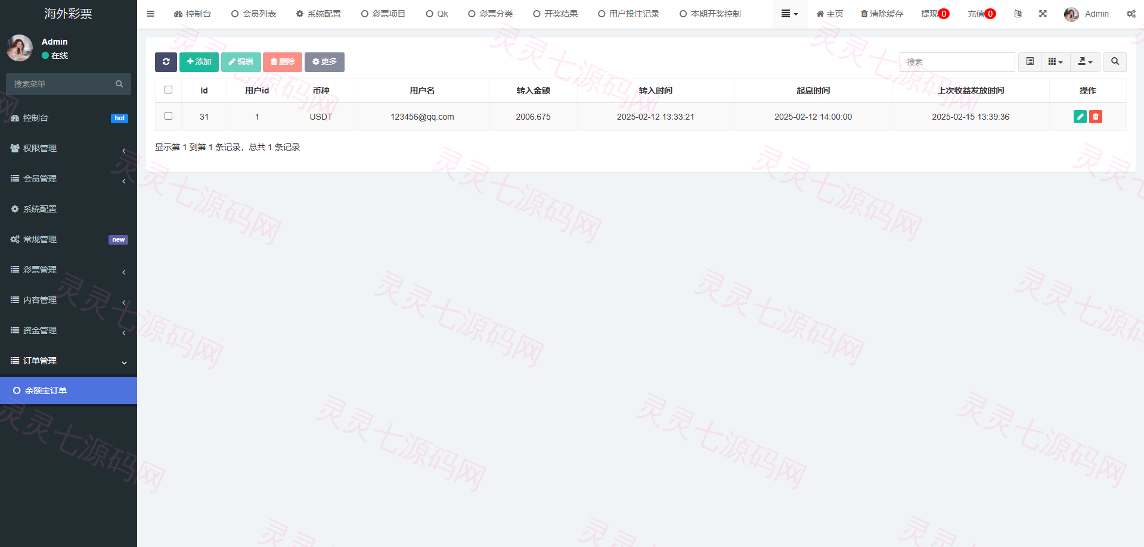Open the tab list dropdown in top bar
The image size is (1144, 547).
click(x=789, y=14)
